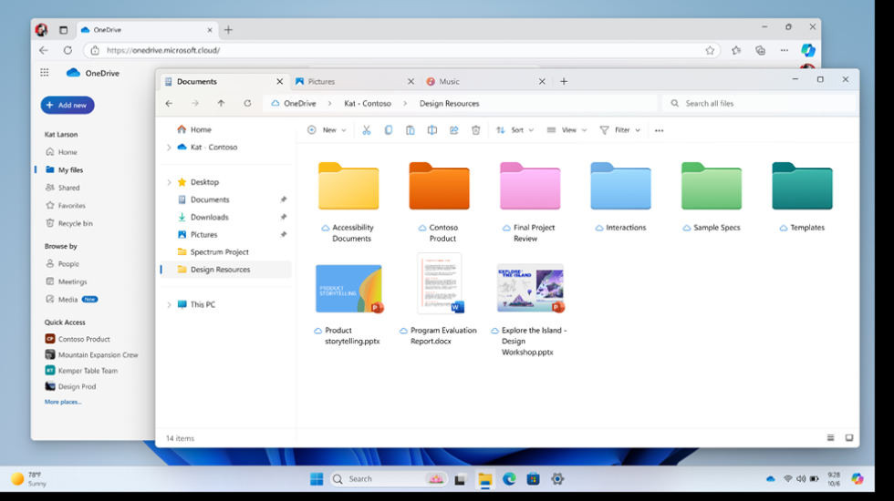The width and height of the screenshot is (894, 501).
Task: Click the Share icon in toolbar
Action: [454, 130]
